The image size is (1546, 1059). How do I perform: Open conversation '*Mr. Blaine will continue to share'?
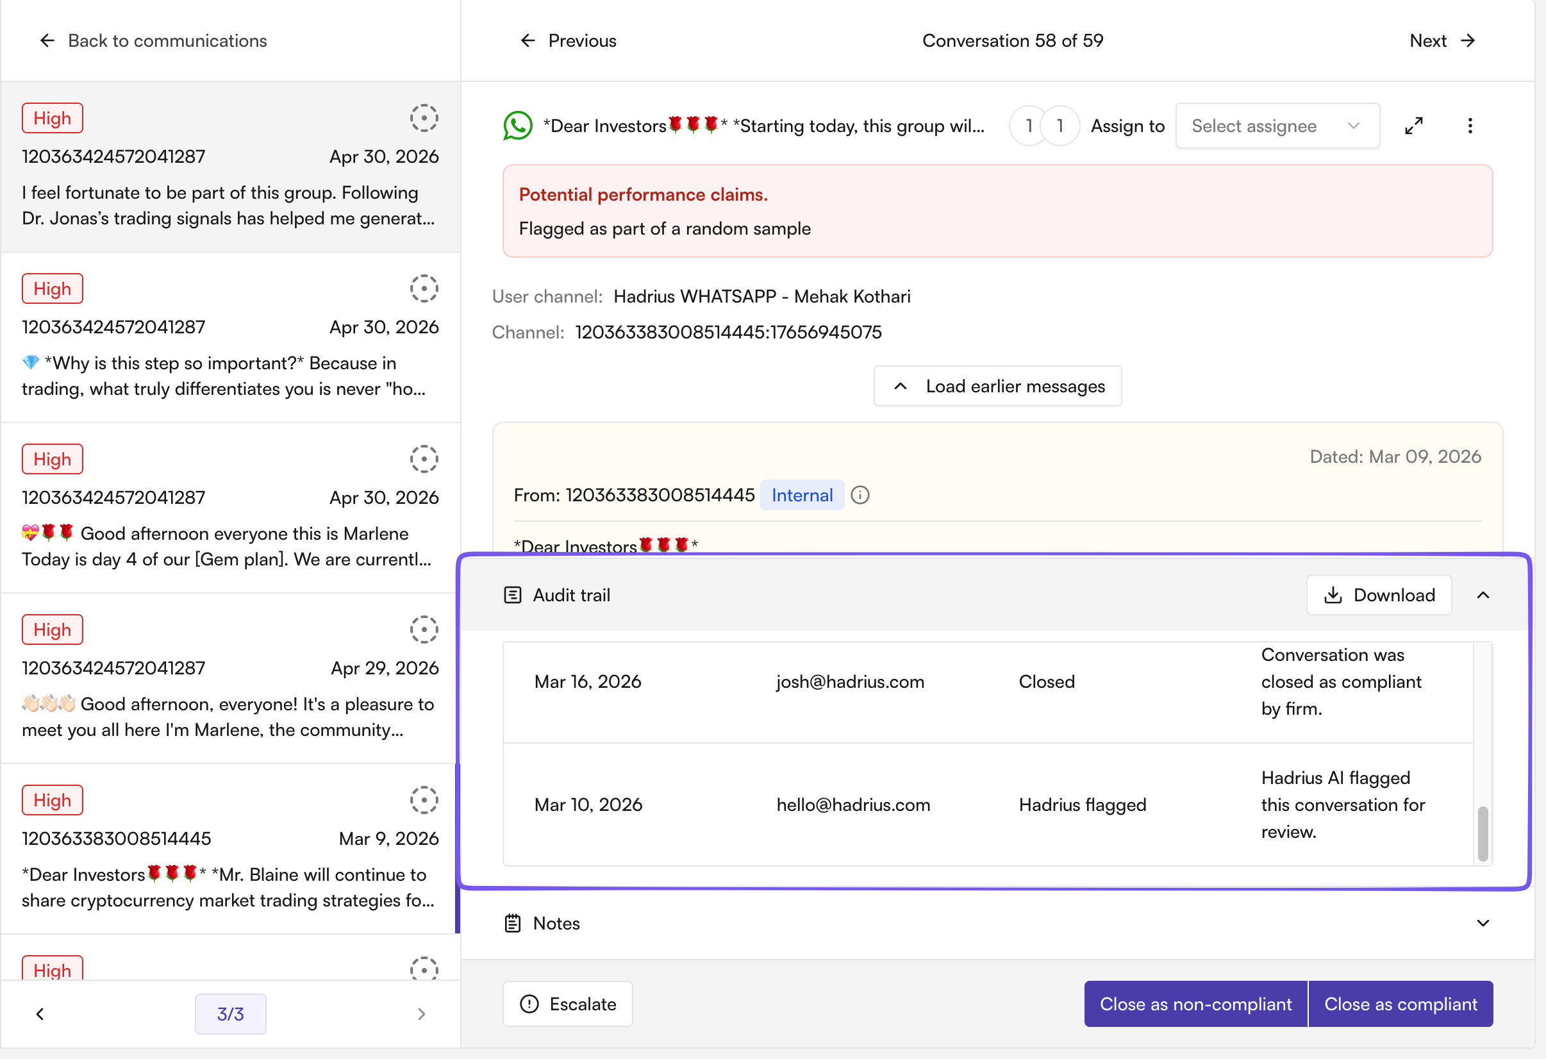230,849
